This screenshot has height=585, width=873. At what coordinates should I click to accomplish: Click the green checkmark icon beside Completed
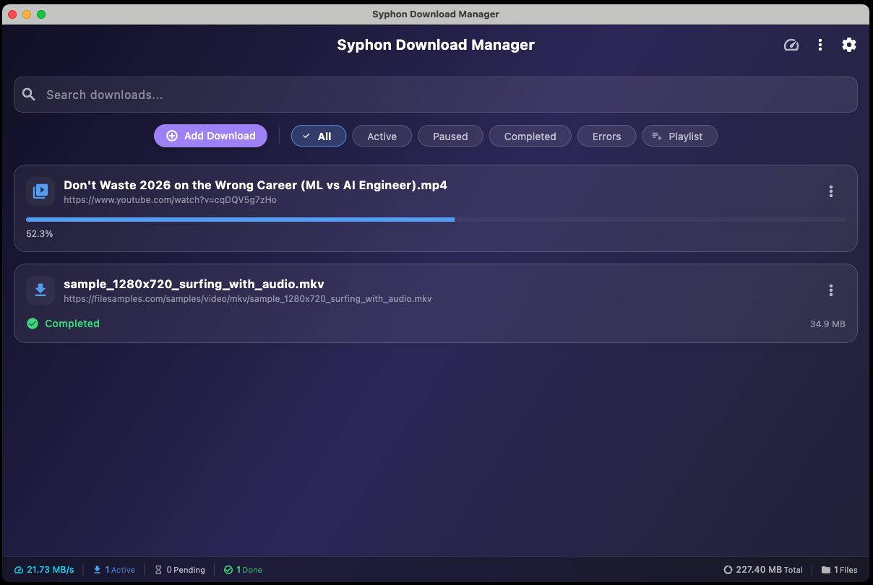point(33,324)
